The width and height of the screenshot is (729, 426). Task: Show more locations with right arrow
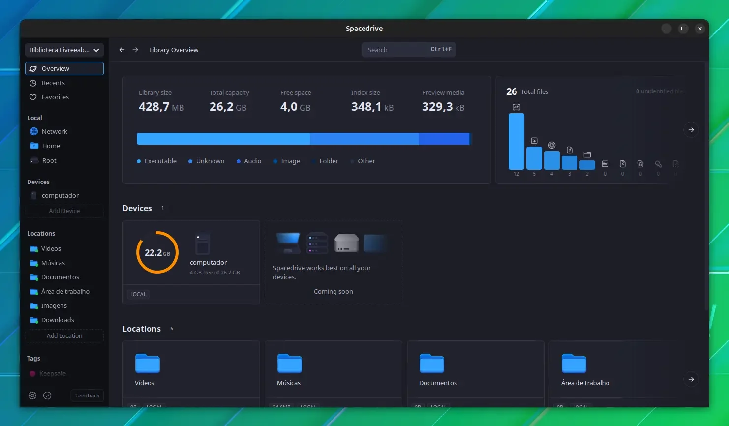coord(691,379)
